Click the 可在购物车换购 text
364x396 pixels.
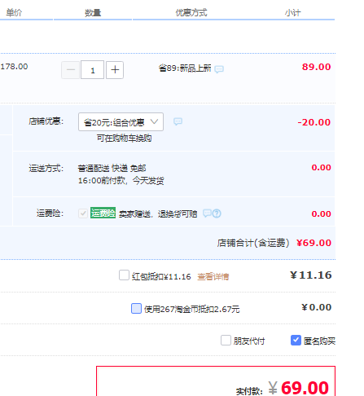click(124, 139)
